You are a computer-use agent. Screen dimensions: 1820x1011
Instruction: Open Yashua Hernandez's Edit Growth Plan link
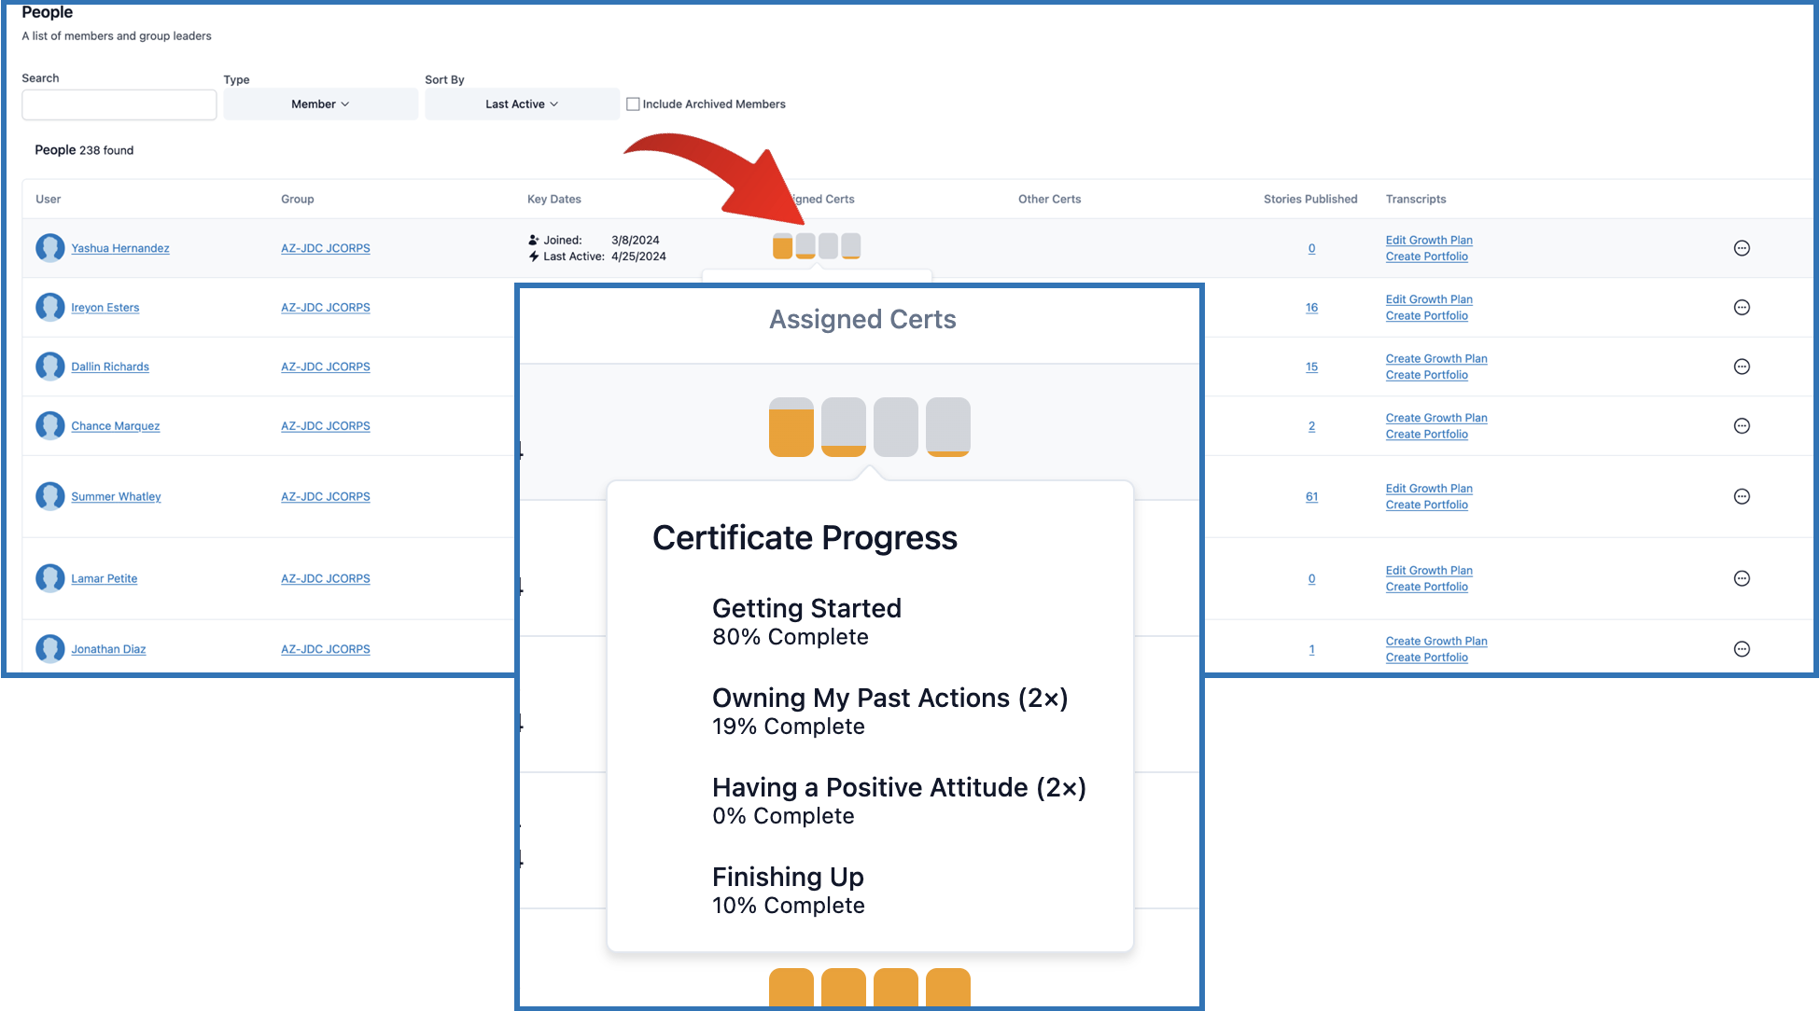(1428, 241)
